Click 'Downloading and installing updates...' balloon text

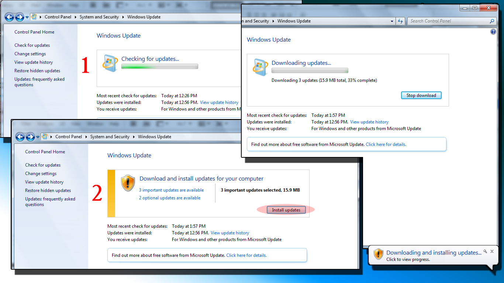pyautogui.click(x=434, y=253)
